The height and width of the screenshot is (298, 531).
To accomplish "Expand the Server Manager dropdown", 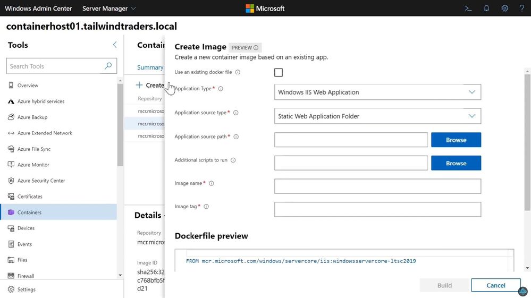I will pos(109,8).
